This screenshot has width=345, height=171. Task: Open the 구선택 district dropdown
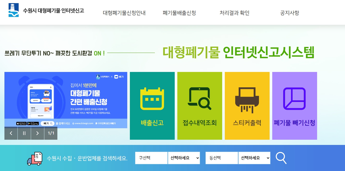tap(184, 158)
